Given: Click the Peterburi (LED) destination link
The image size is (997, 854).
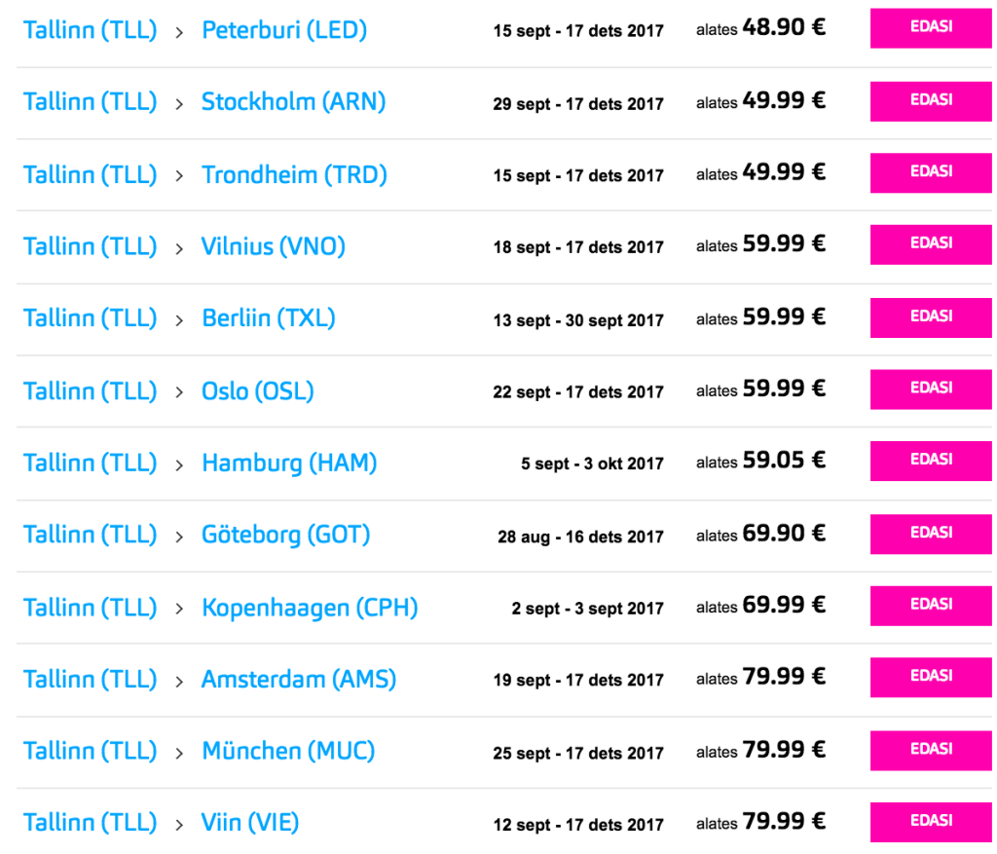Looking at the screenshot, I should [x=284, y=30].
